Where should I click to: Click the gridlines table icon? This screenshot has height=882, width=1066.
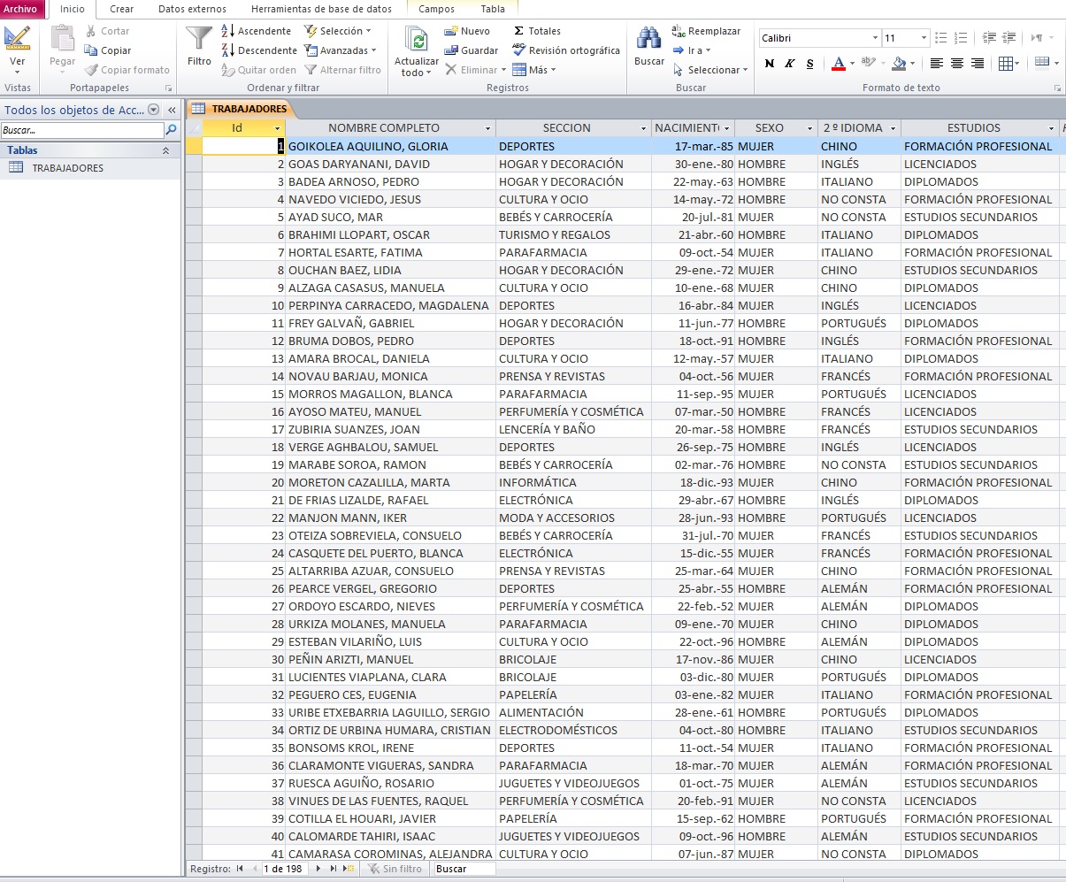tap(1006, 62)
